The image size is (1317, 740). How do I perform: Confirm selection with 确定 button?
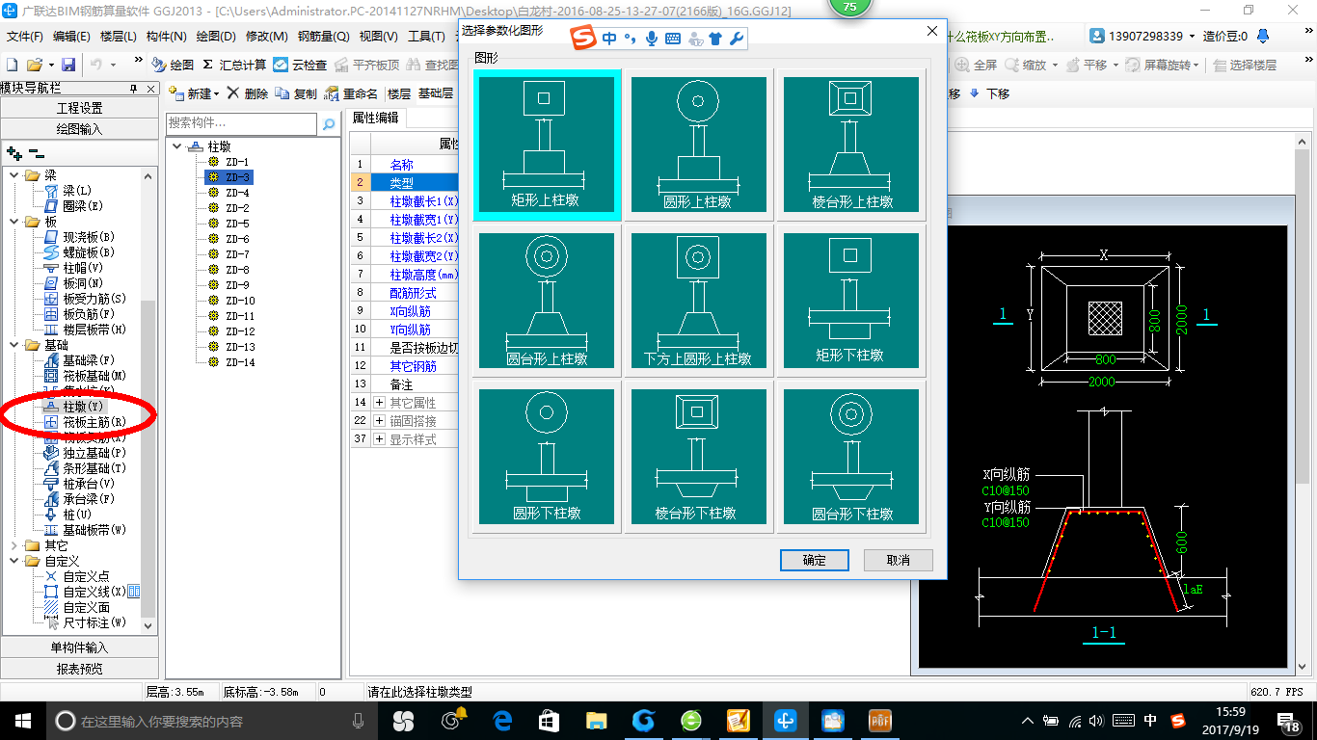(814, 560)
